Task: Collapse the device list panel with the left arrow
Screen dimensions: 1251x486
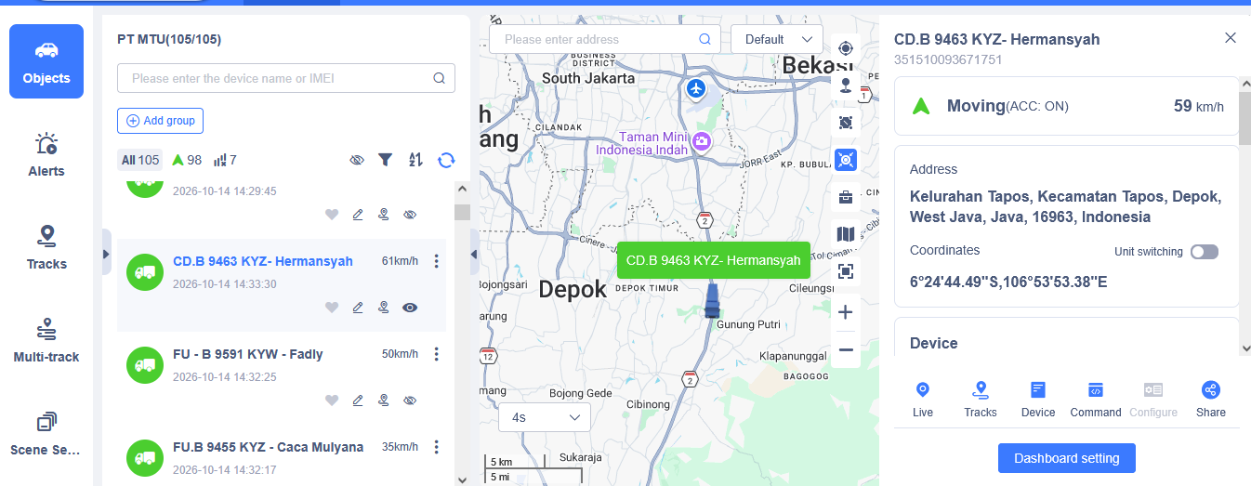Action: pos(474,254)
